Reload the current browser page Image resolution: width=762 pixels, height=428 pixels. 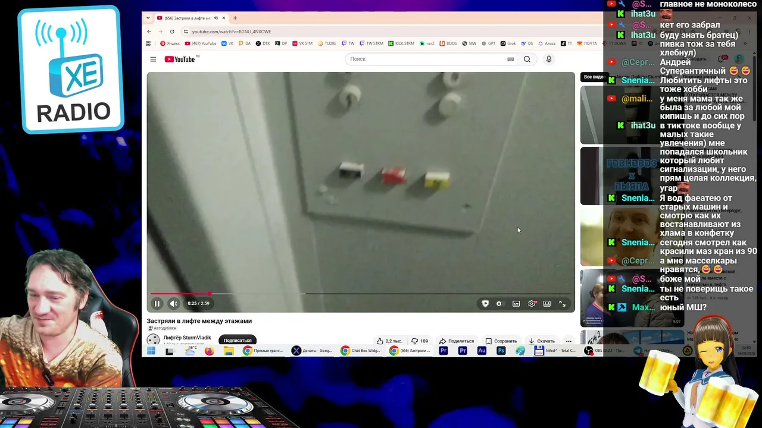tap(172, 32)
